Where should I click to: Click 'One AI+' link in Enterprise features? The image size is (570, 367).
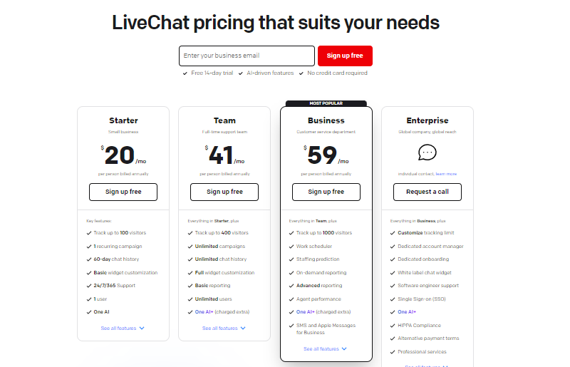click(x=407, y=312)
